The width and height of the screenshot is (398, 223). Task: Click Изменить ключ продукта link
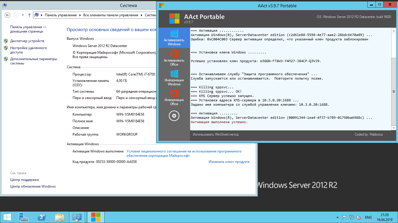pos(229,162)
